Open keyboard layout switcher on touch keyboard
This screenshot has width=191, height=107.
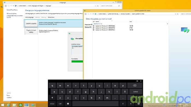pos(139,104)
